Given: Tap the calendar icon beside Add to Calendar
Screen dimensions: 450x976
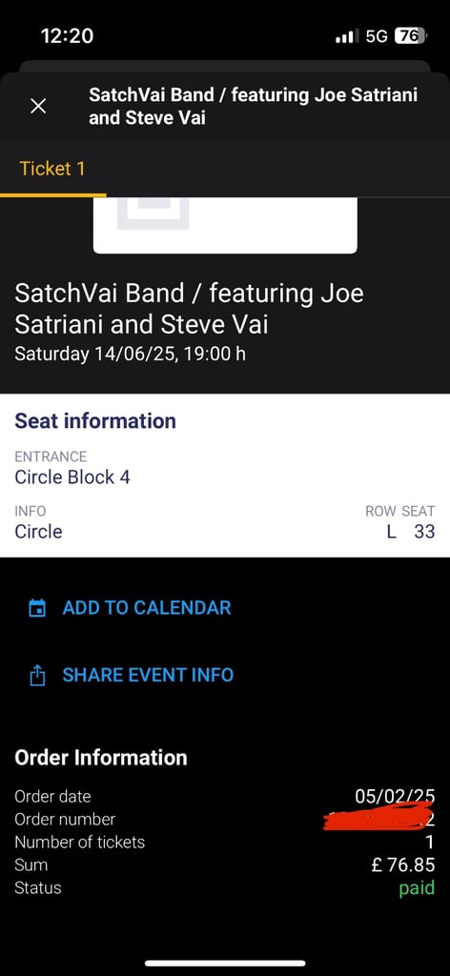Looking at the screenshot, I should pyautogui.click(x=37, y=607).
